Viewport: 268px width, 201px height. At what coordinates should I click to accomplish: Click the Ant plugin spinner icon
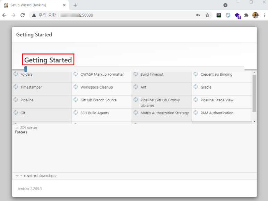pyautogui.click(x=136, y=87)
